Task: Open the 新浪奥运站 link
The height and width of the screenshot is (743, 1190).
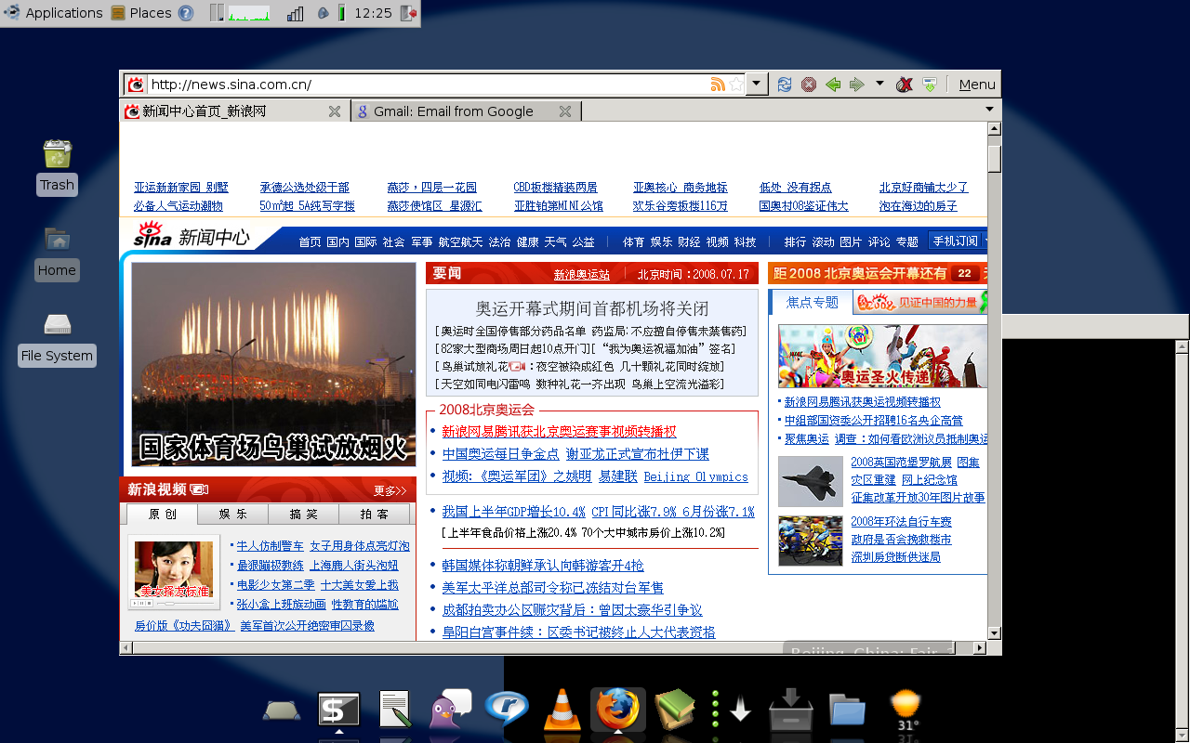Action: click(582, 274)
